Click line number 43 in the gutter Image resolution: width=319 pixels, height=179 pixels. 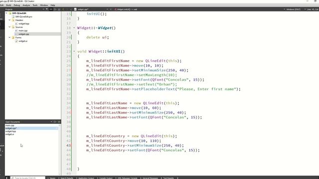[x=68, y=146]
